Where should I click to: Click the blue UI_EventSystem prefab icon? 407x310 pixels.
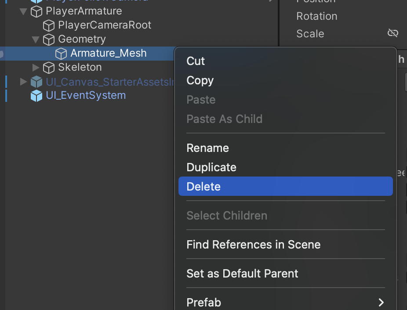click(x=37, y=96)
